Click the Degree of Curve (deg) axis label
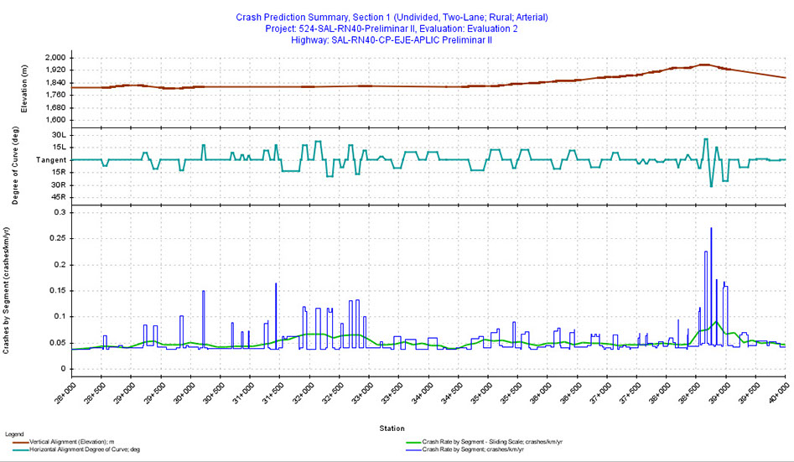The image size is (794, 462). pos(13,166)
